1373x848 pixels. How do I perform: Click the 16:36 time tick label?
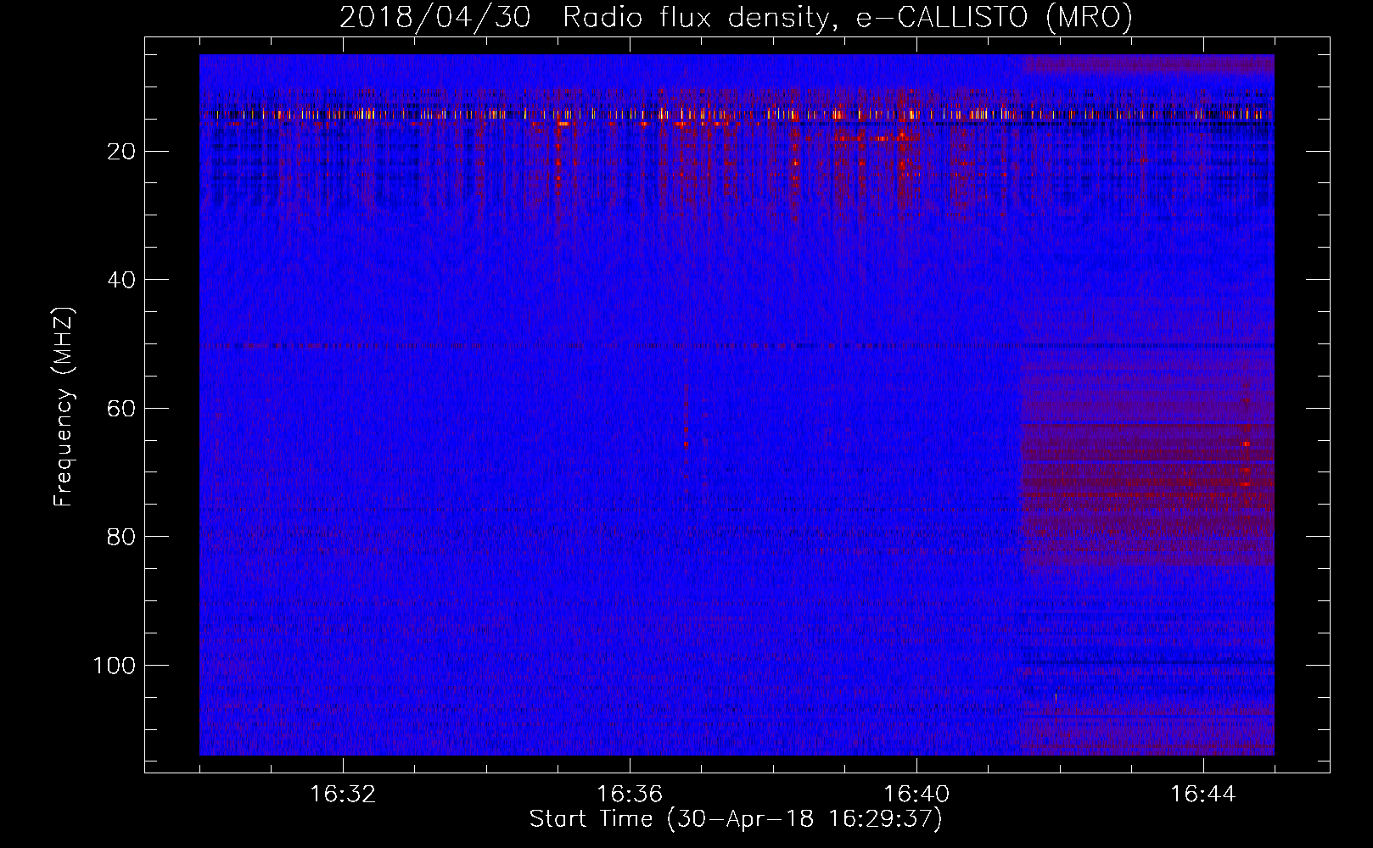630,795
